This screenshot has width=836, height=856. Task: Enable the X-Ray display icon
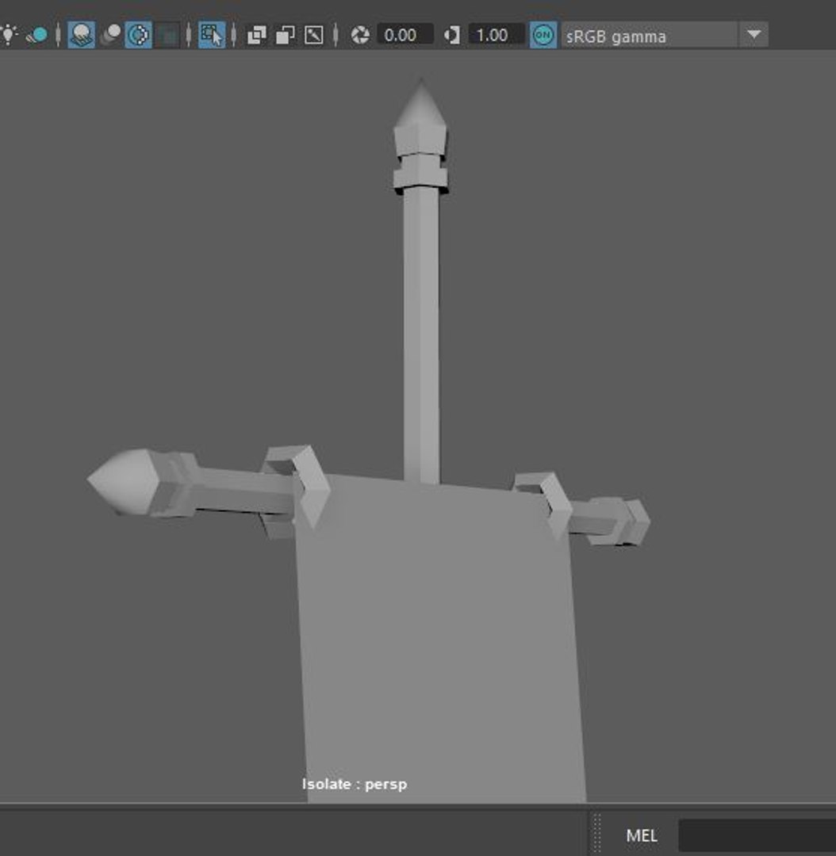coord(256,36)
